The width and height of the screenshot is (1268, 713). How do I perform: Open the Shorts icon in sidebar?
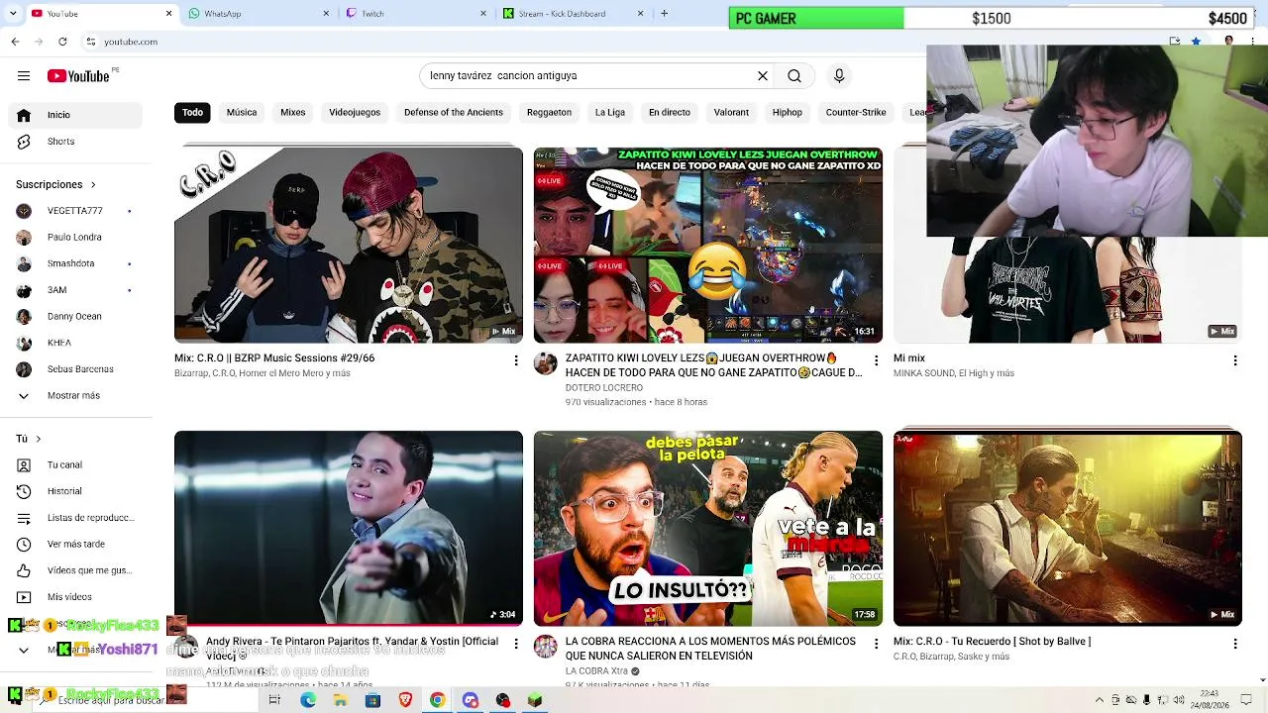point(24,142)
